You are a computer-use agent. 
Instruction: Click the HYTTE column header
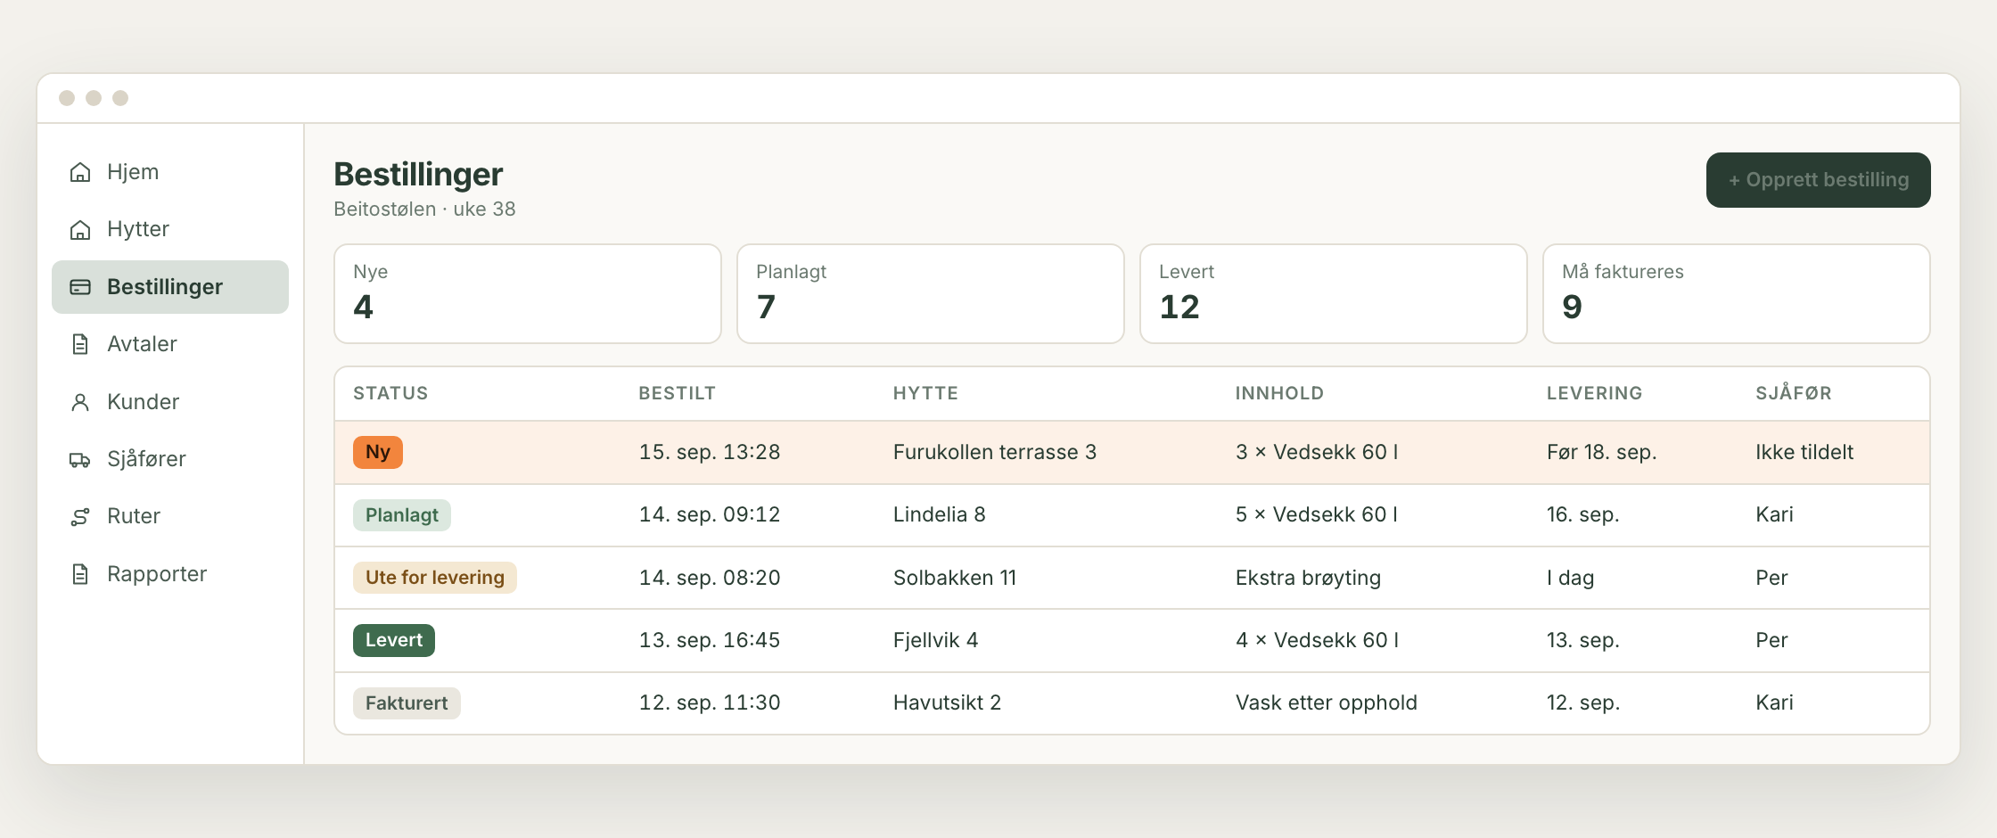925,393
